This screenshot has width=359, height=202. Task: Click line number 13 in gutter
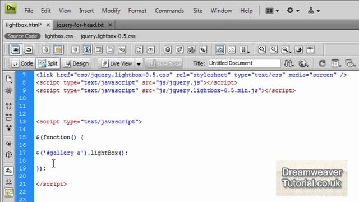(x=22, y=122)
